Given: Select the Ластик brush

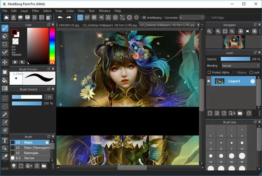Looking at the screenshot, I should (x=30, y=158).
